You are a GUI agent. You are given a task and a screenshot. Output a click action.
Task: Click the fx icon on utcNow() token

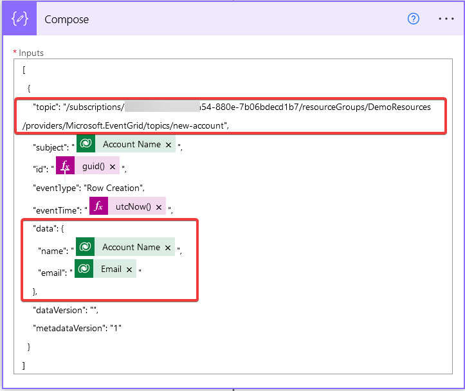(99, 206)
